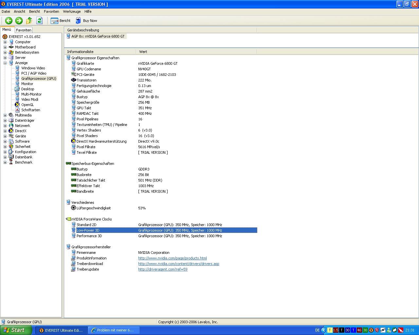The image size is (419, 335).
Task: Click the Transistoren chip icon
Action: (x=73, y=80)
